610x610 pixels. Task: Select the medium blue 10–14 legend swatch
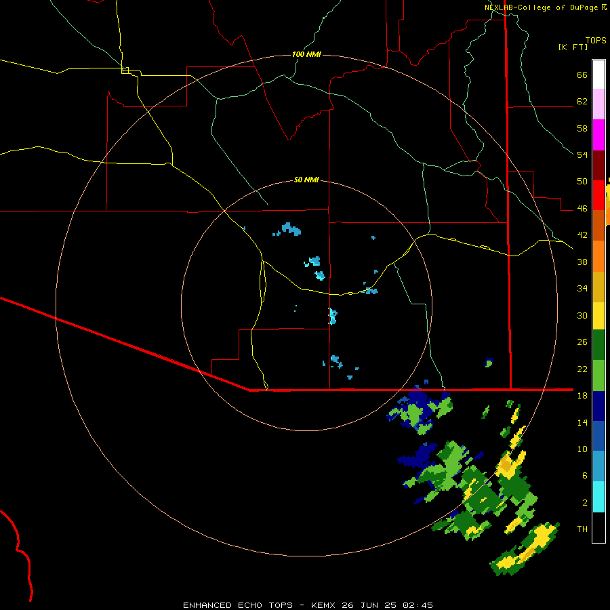[598, 436]
